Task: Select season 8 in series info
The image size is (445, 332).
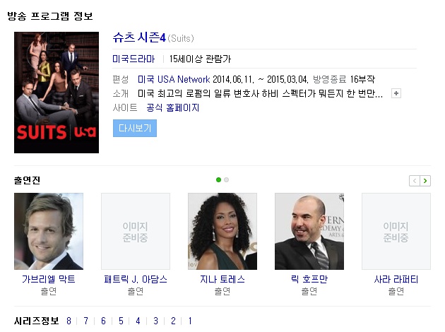Action: (x=69, y=321)
